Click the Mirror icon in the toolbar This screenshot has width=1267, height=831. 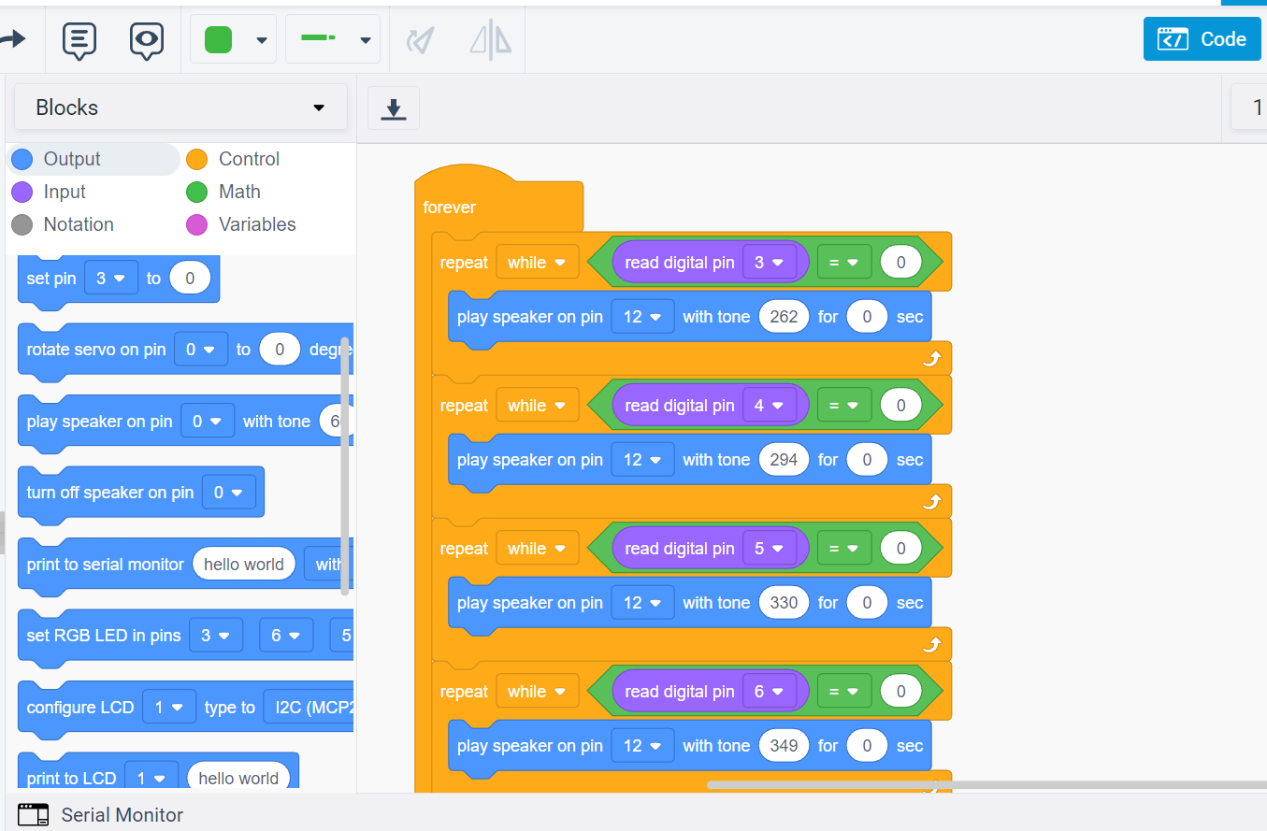(x=490, y=39)
